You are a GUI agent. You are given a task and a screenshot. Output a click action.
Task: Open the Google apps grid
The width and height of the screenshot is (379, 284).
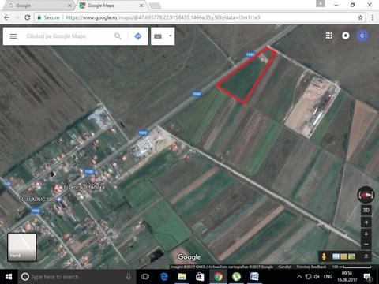328,35
